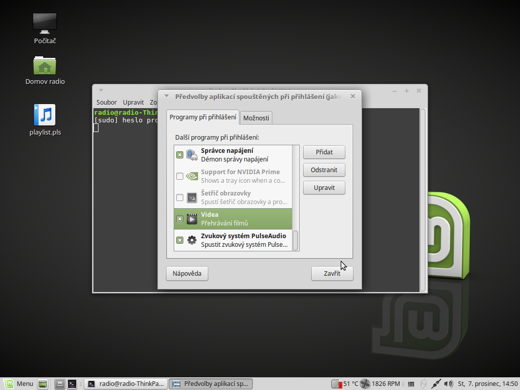The width and height of the screenshot is (520, 390).
Task: Uncheck Zvukový systém PulseAudio startup entry
Action: (180, 240)
